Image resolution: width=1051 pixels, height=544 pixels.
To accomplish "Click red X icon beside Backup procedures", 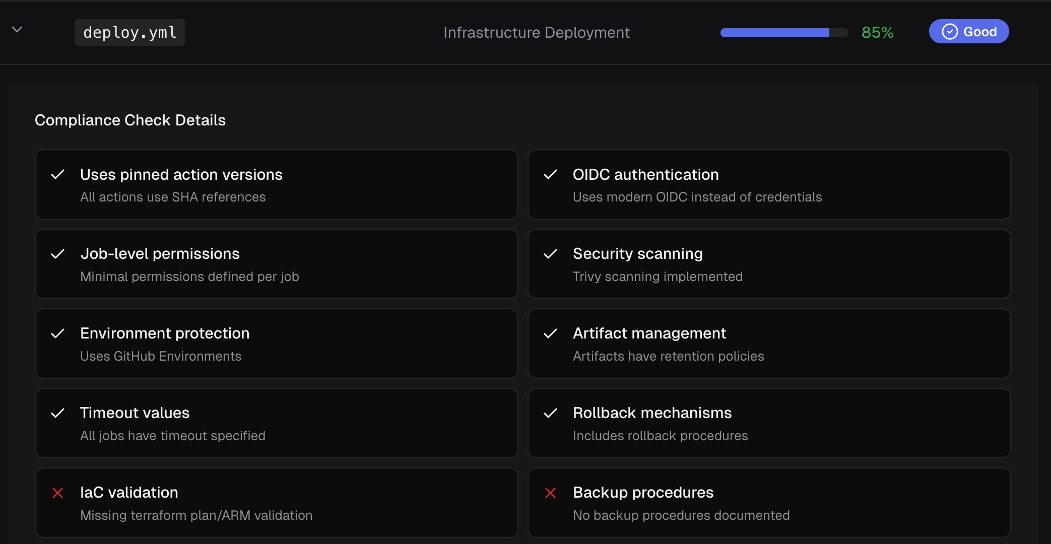I will 550,493.
